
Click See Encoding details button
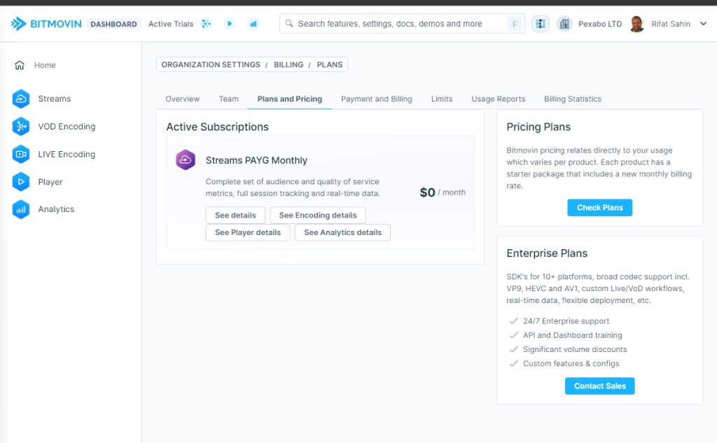click(318, 216)
